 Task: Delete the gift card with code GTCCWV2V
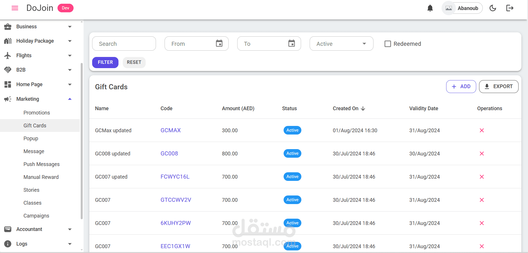(482, 200)
